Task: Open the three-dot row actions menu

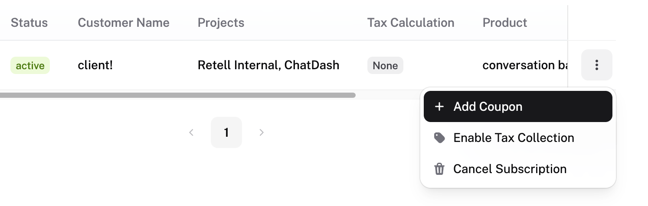Action: tap(596, 65)
